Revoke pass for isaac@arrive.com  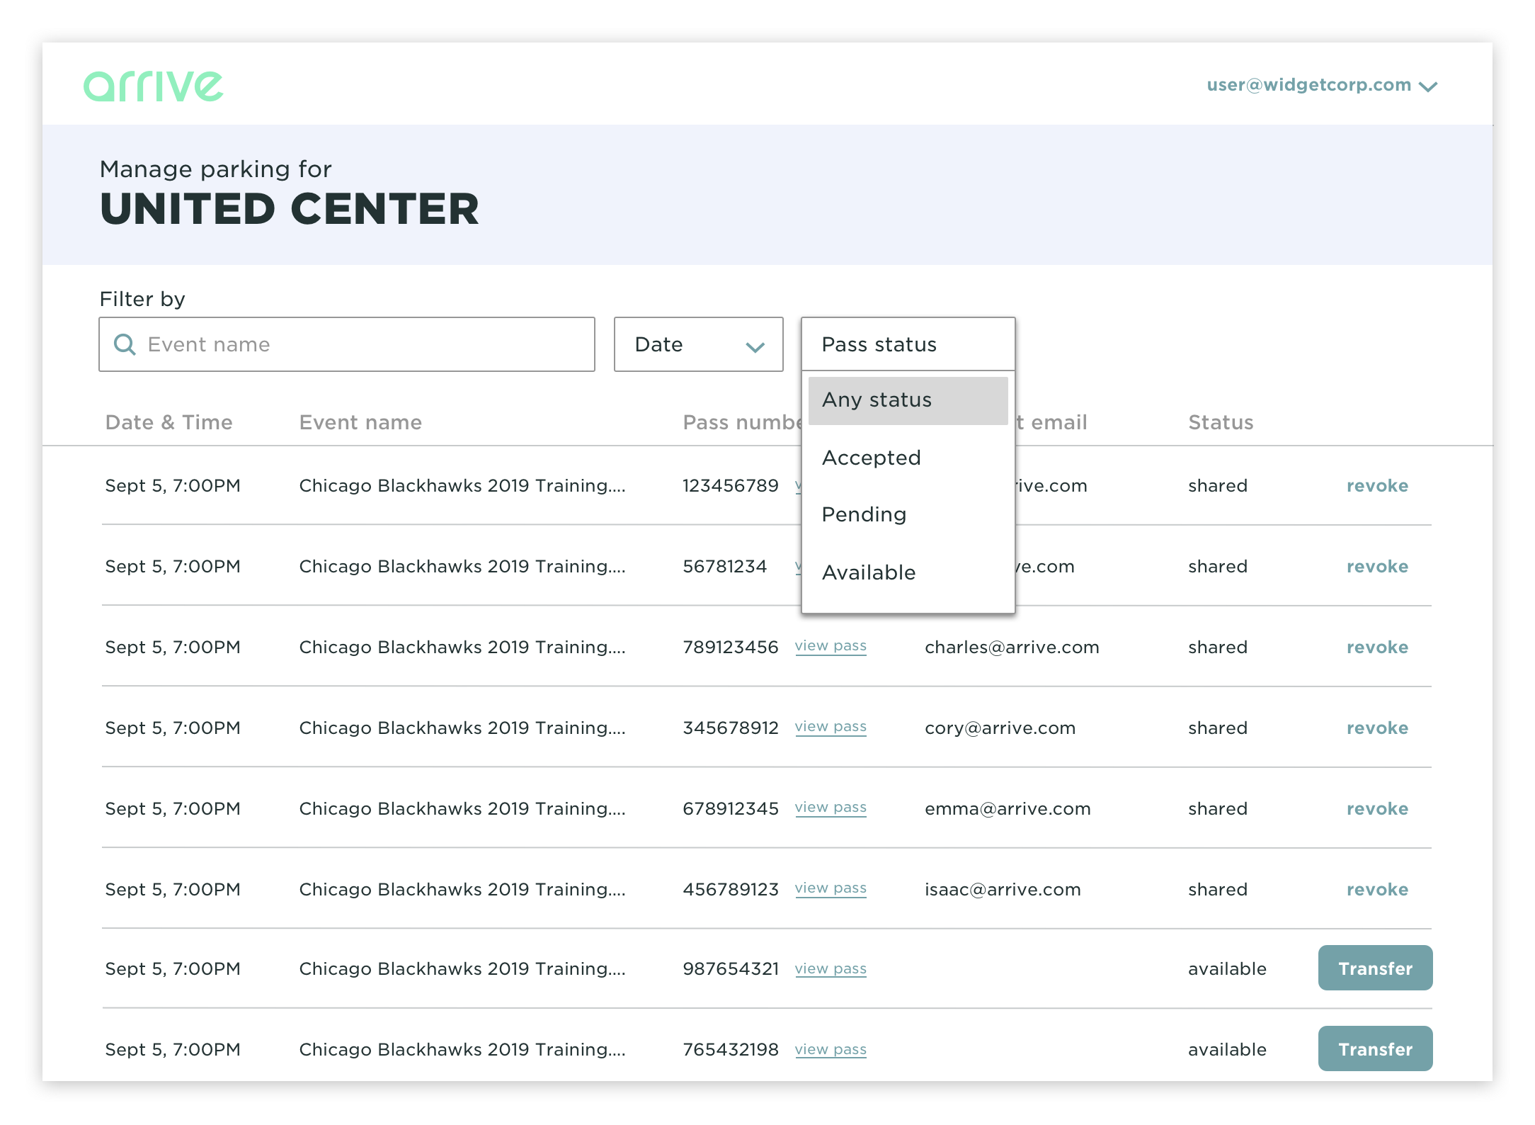tap(1377, 890)
